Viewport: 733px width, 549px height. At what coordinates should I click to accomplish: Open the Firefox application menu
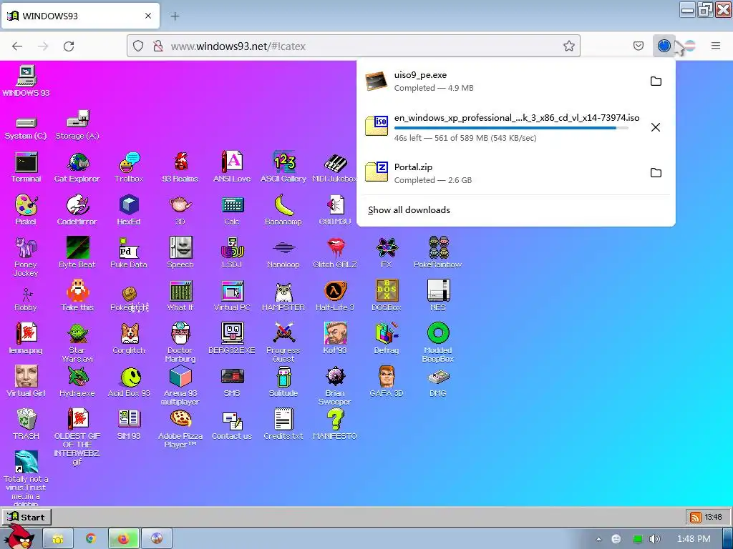coord(715,46)
